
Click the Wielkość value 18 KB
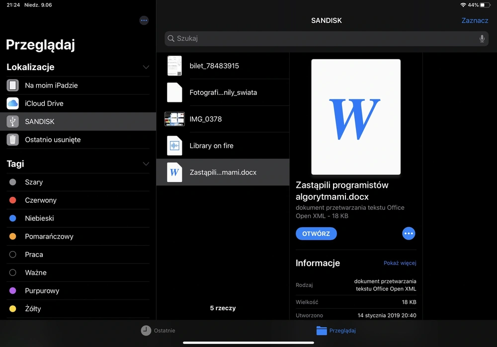pos(409,302)
